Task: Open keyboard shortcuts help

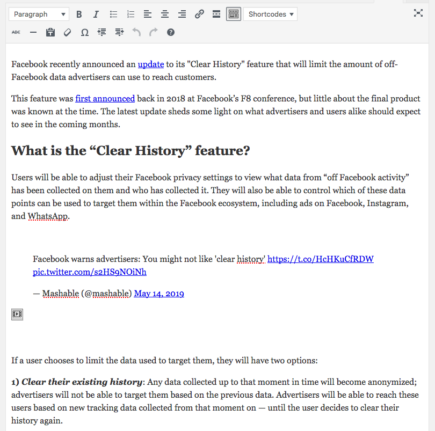Action: click(171, 32)
